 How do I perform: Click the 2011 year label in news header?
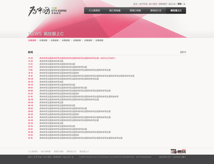click(x=183, y=52)
